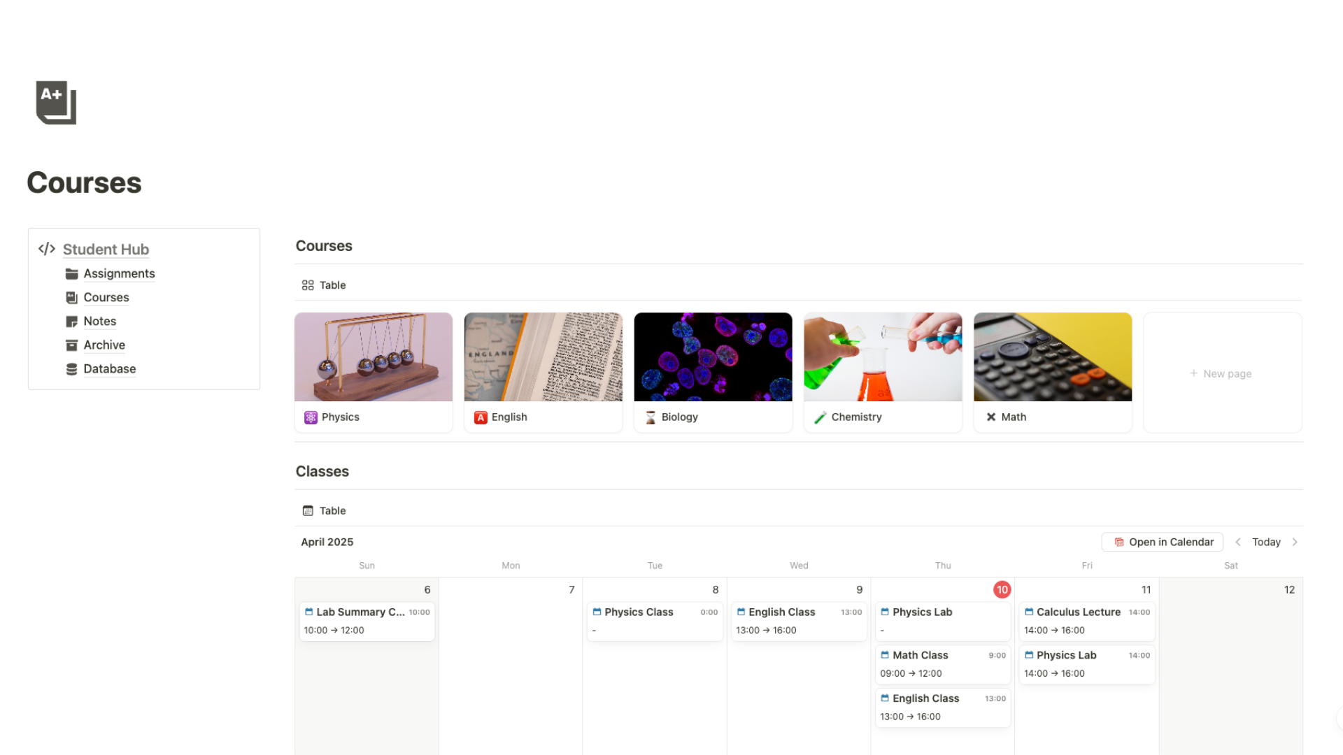Screen dimensions: 1343x755
Task: Open the Table view under Classes
Action: (x=323, y=510)
